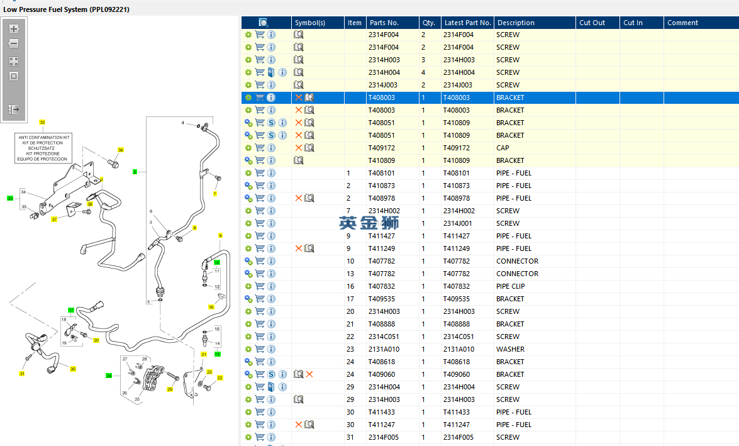The height and width of the screenshot is (446, 739).
Task: Click the Symbol(s) column header
Action: 310,23
